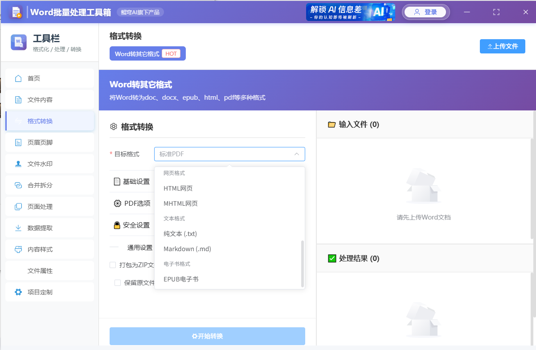Image resolution: width=536 pixels, height=350 pixels.
Task: Click the 安全设置 lock icon
Action: (x=116, y=225)
